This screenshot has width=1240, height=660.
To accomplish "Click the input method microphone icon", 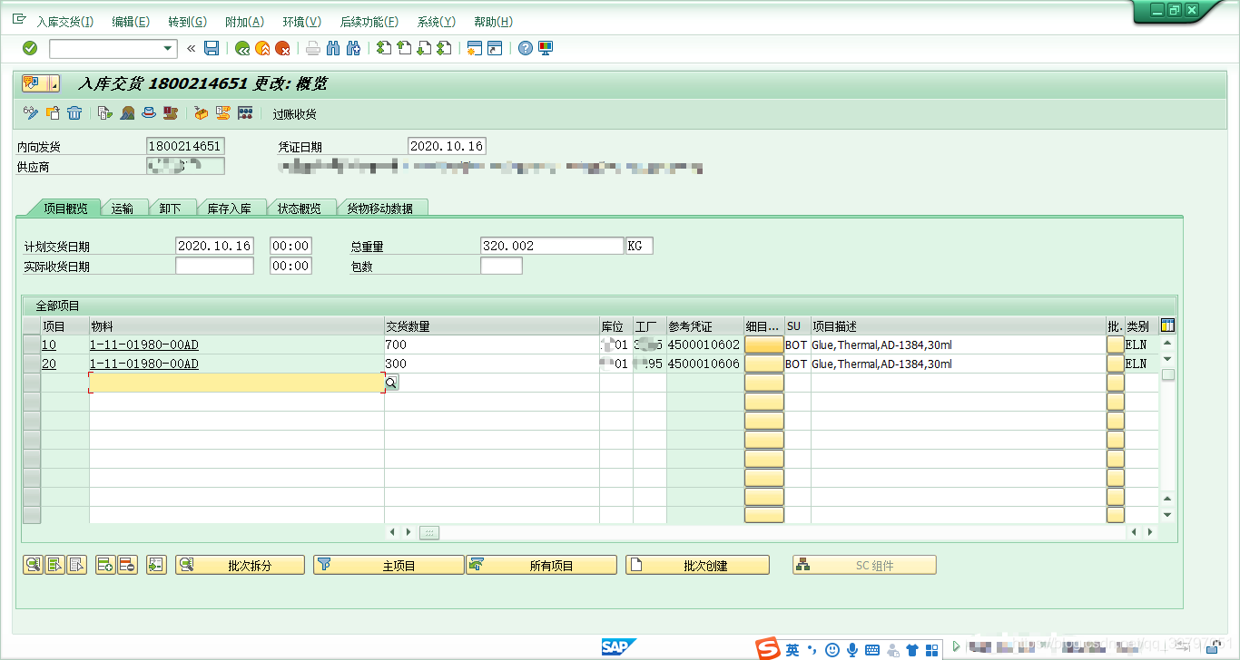I will (x=852, y=649).
